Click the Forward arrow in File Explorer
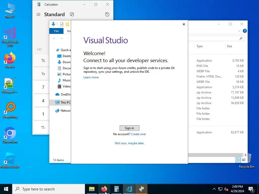Screen dimensions: 259x194 (61, 38)
